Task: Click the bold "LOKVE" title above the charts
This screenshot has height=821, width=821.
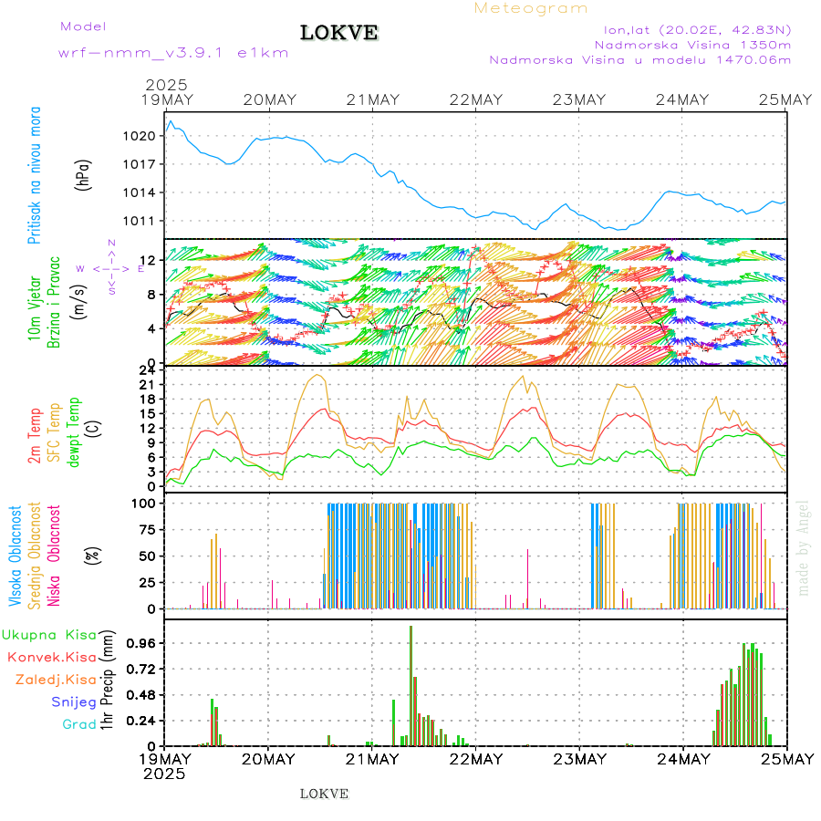Action: tap(338, 33)
